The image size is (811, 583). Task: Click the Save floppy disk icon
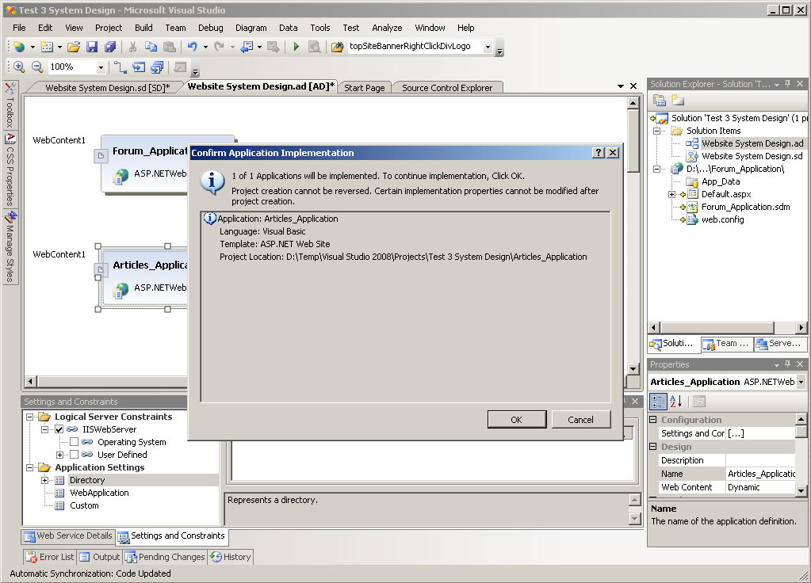click(x=92, y=47)
